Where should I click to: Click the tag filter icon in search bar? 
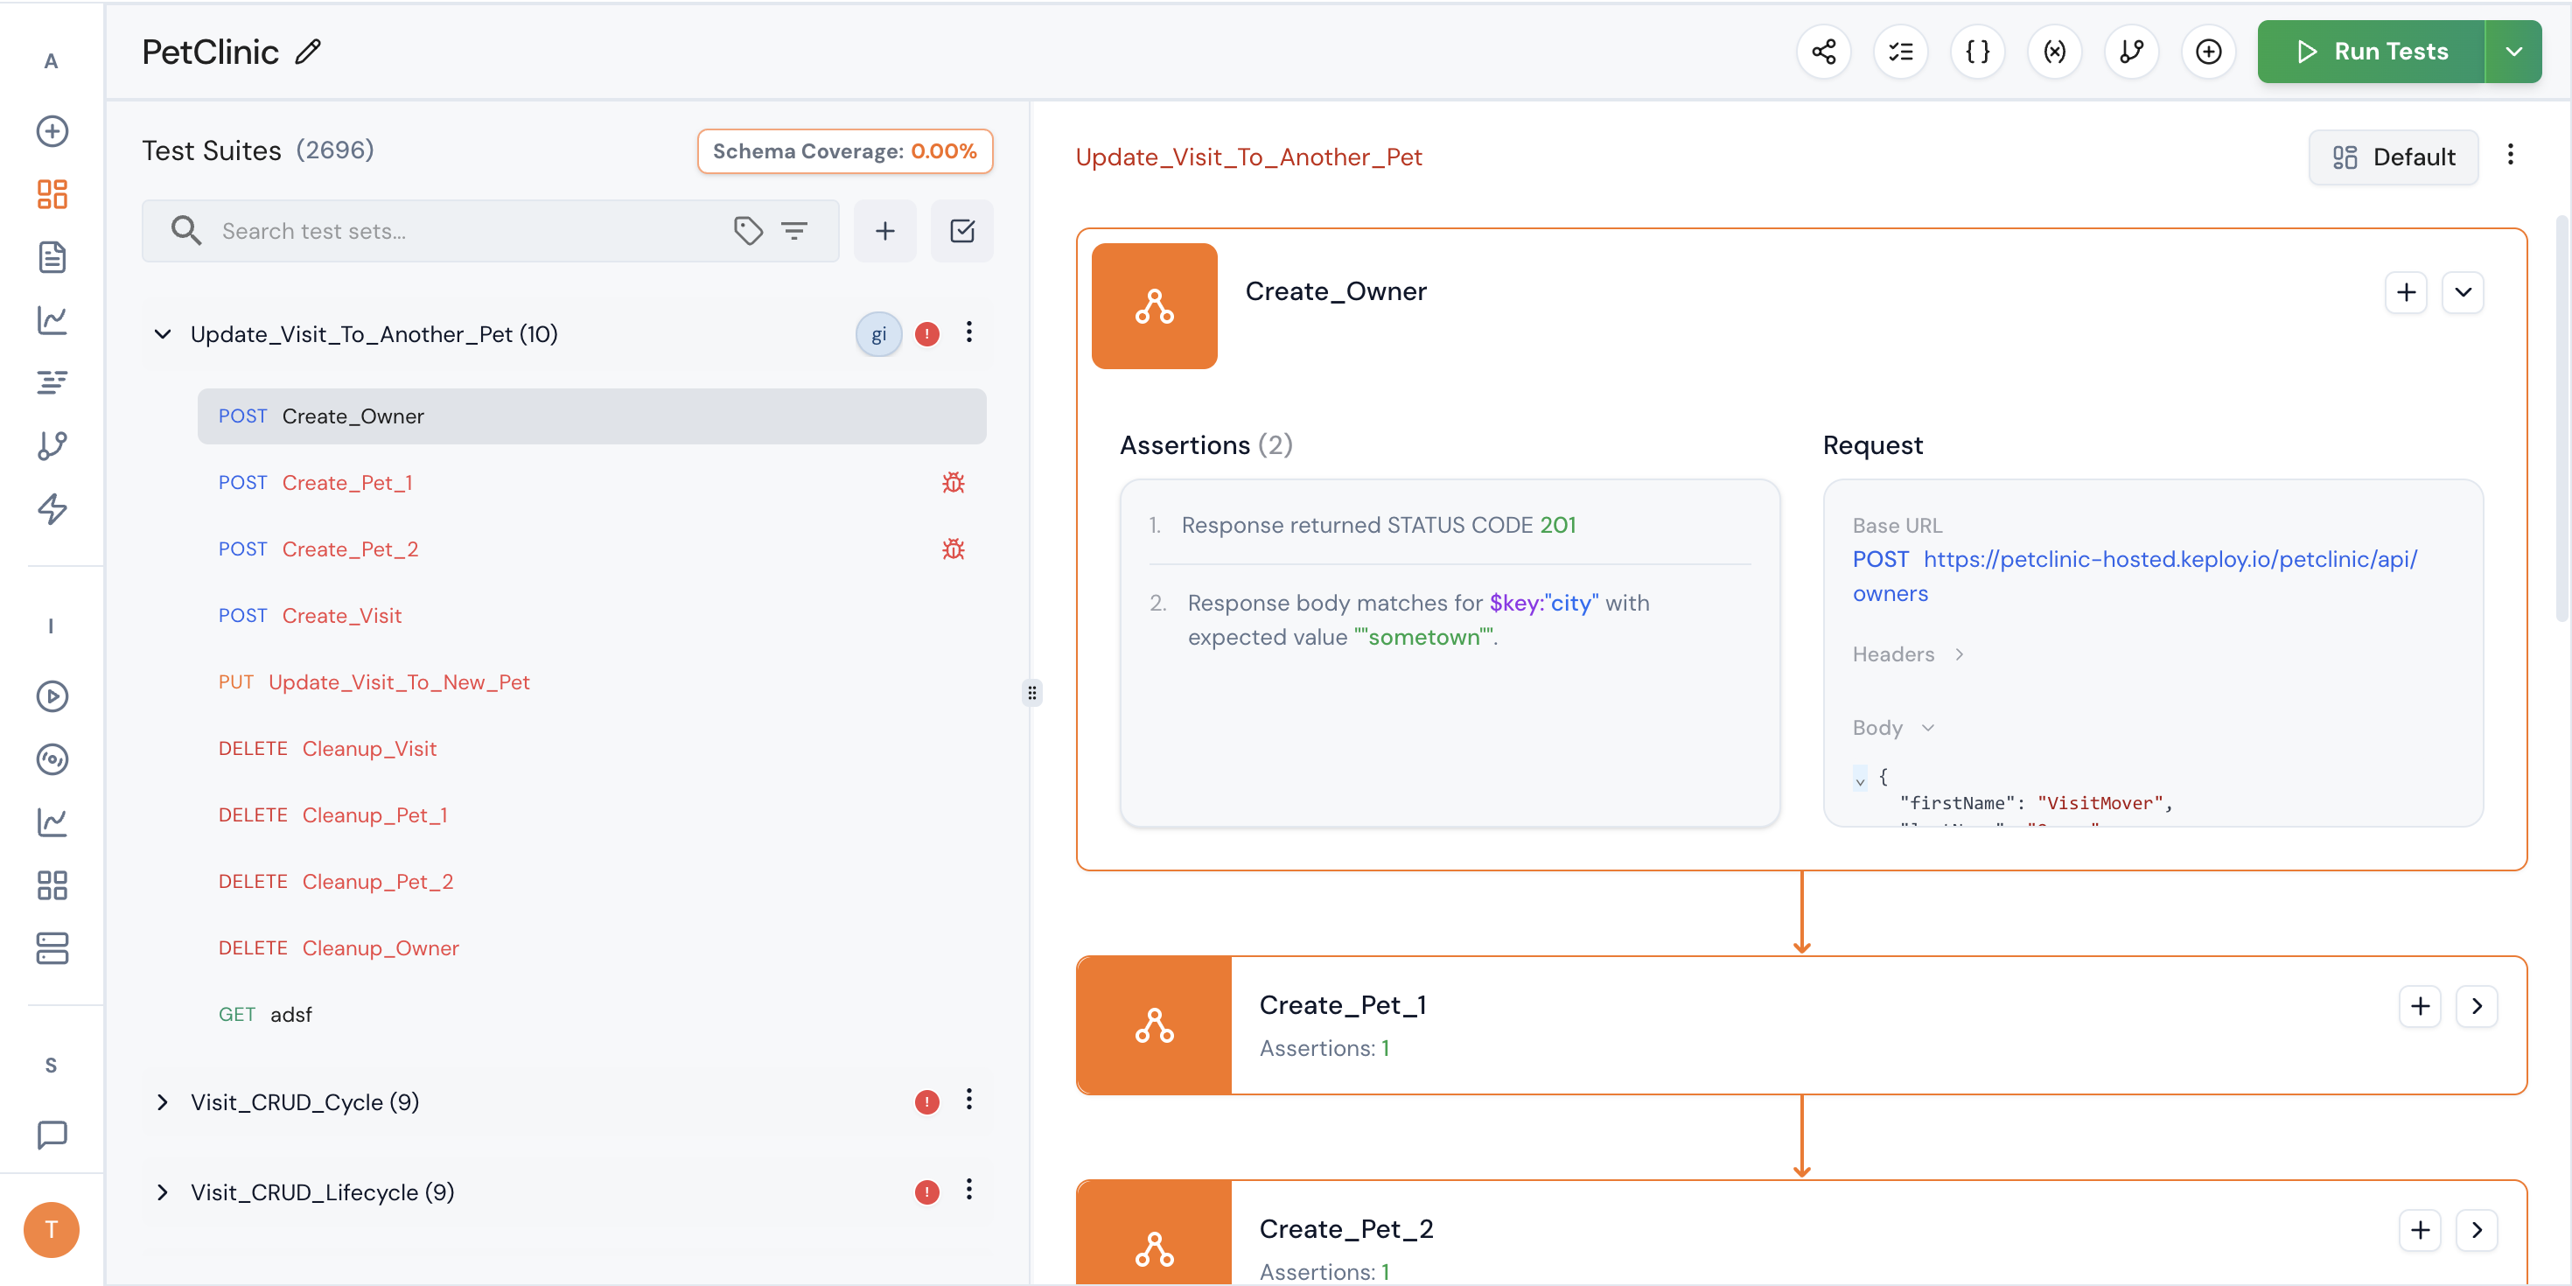(748, 231)
